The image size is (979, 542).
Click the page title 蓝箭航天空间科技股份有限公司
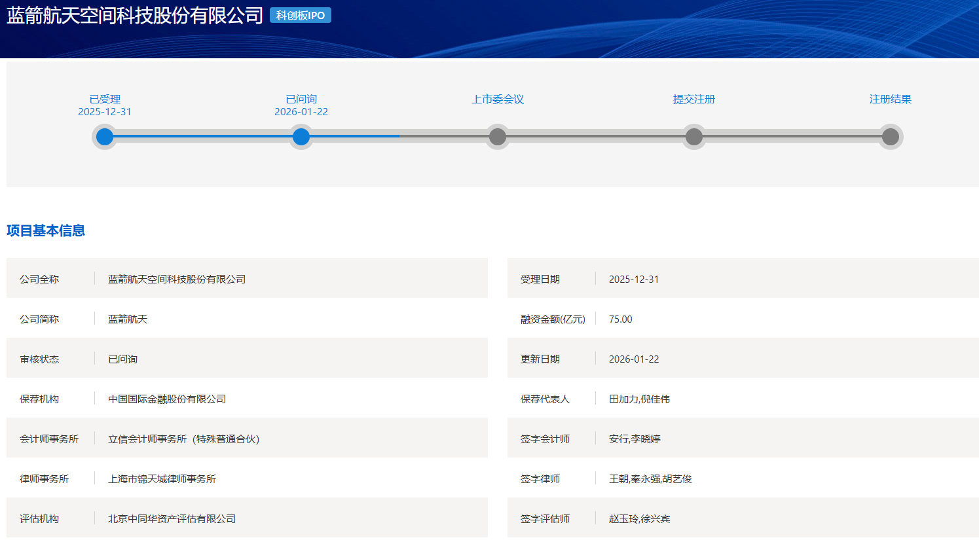click(135, 16)
